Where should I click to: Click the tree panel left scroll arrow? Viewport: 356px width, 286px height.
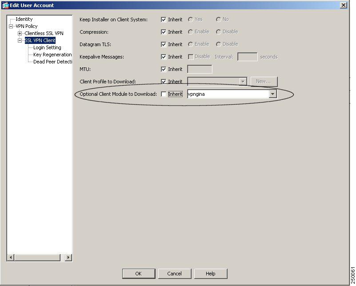coord(11,258)
